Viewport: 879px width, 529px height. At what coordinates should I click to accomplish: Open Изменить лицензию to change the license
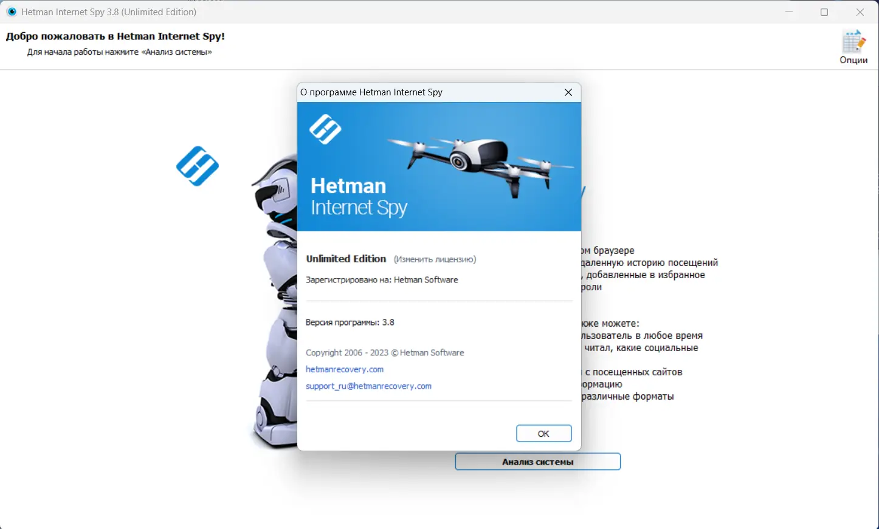(x=434, y=259)
